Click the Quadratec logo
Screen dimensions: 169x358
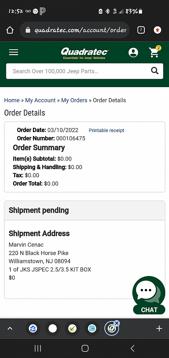(84, 53)
